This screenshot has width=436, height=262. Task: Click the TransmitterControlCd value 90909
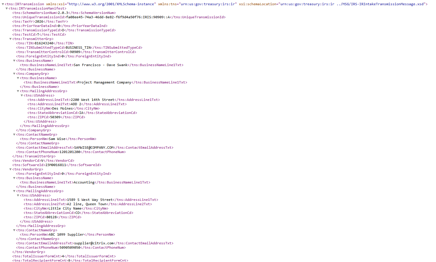pos(75,52)
